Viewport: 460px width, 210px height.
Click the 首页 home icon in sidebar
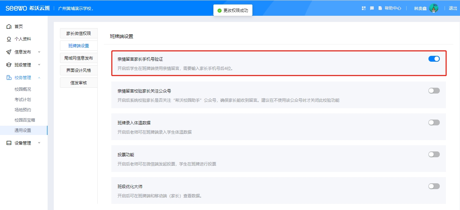tap(9, 26)
